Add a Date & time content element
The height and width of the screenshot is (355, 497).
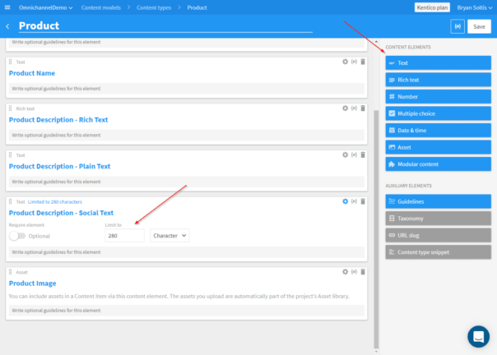tap(438, 130)
